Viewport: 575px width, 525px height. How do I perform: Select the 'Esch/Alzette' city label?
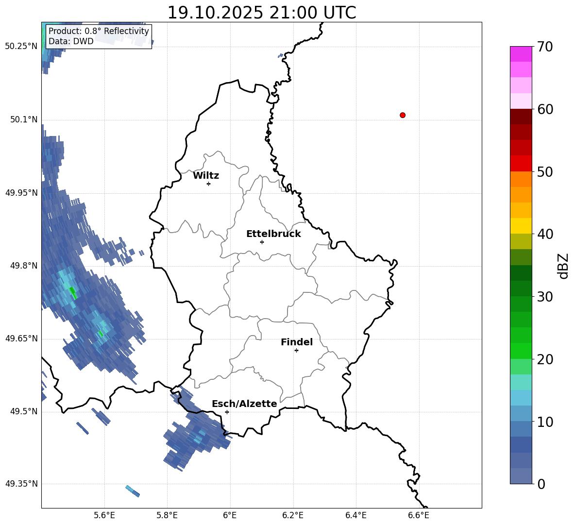pos(244,404)
